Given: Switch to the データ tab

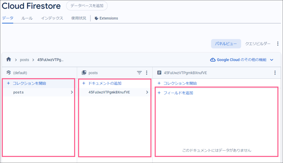Looking at the screenshot, I should pyautogui.click(x=7, y=18).
